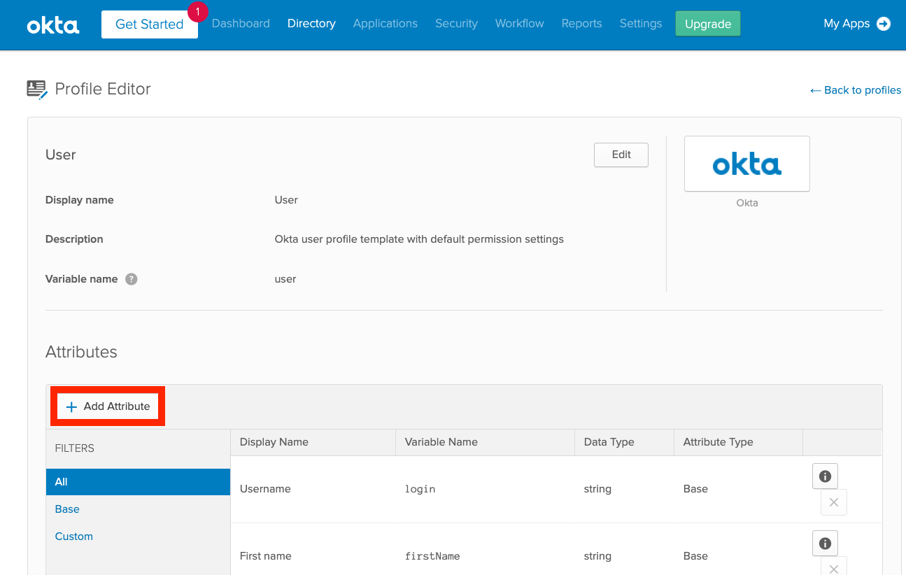
Task: Edit the User profile details
Action: coord(621,155)
